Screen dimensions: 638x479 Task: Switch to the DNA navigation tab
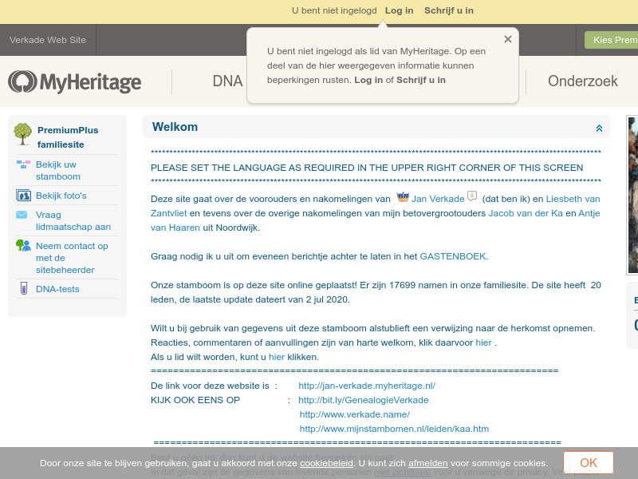tap(228, 81)
